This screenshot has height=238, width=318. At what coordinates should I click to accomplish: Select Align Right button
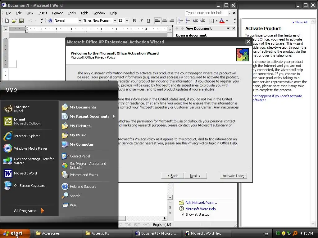(171, 21)
